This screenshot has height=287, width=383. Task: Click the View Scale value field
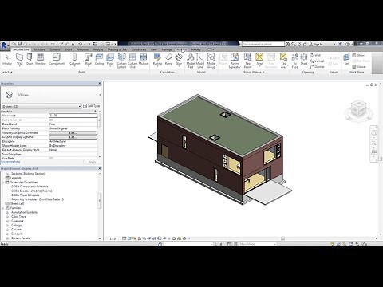coord(73,116)
